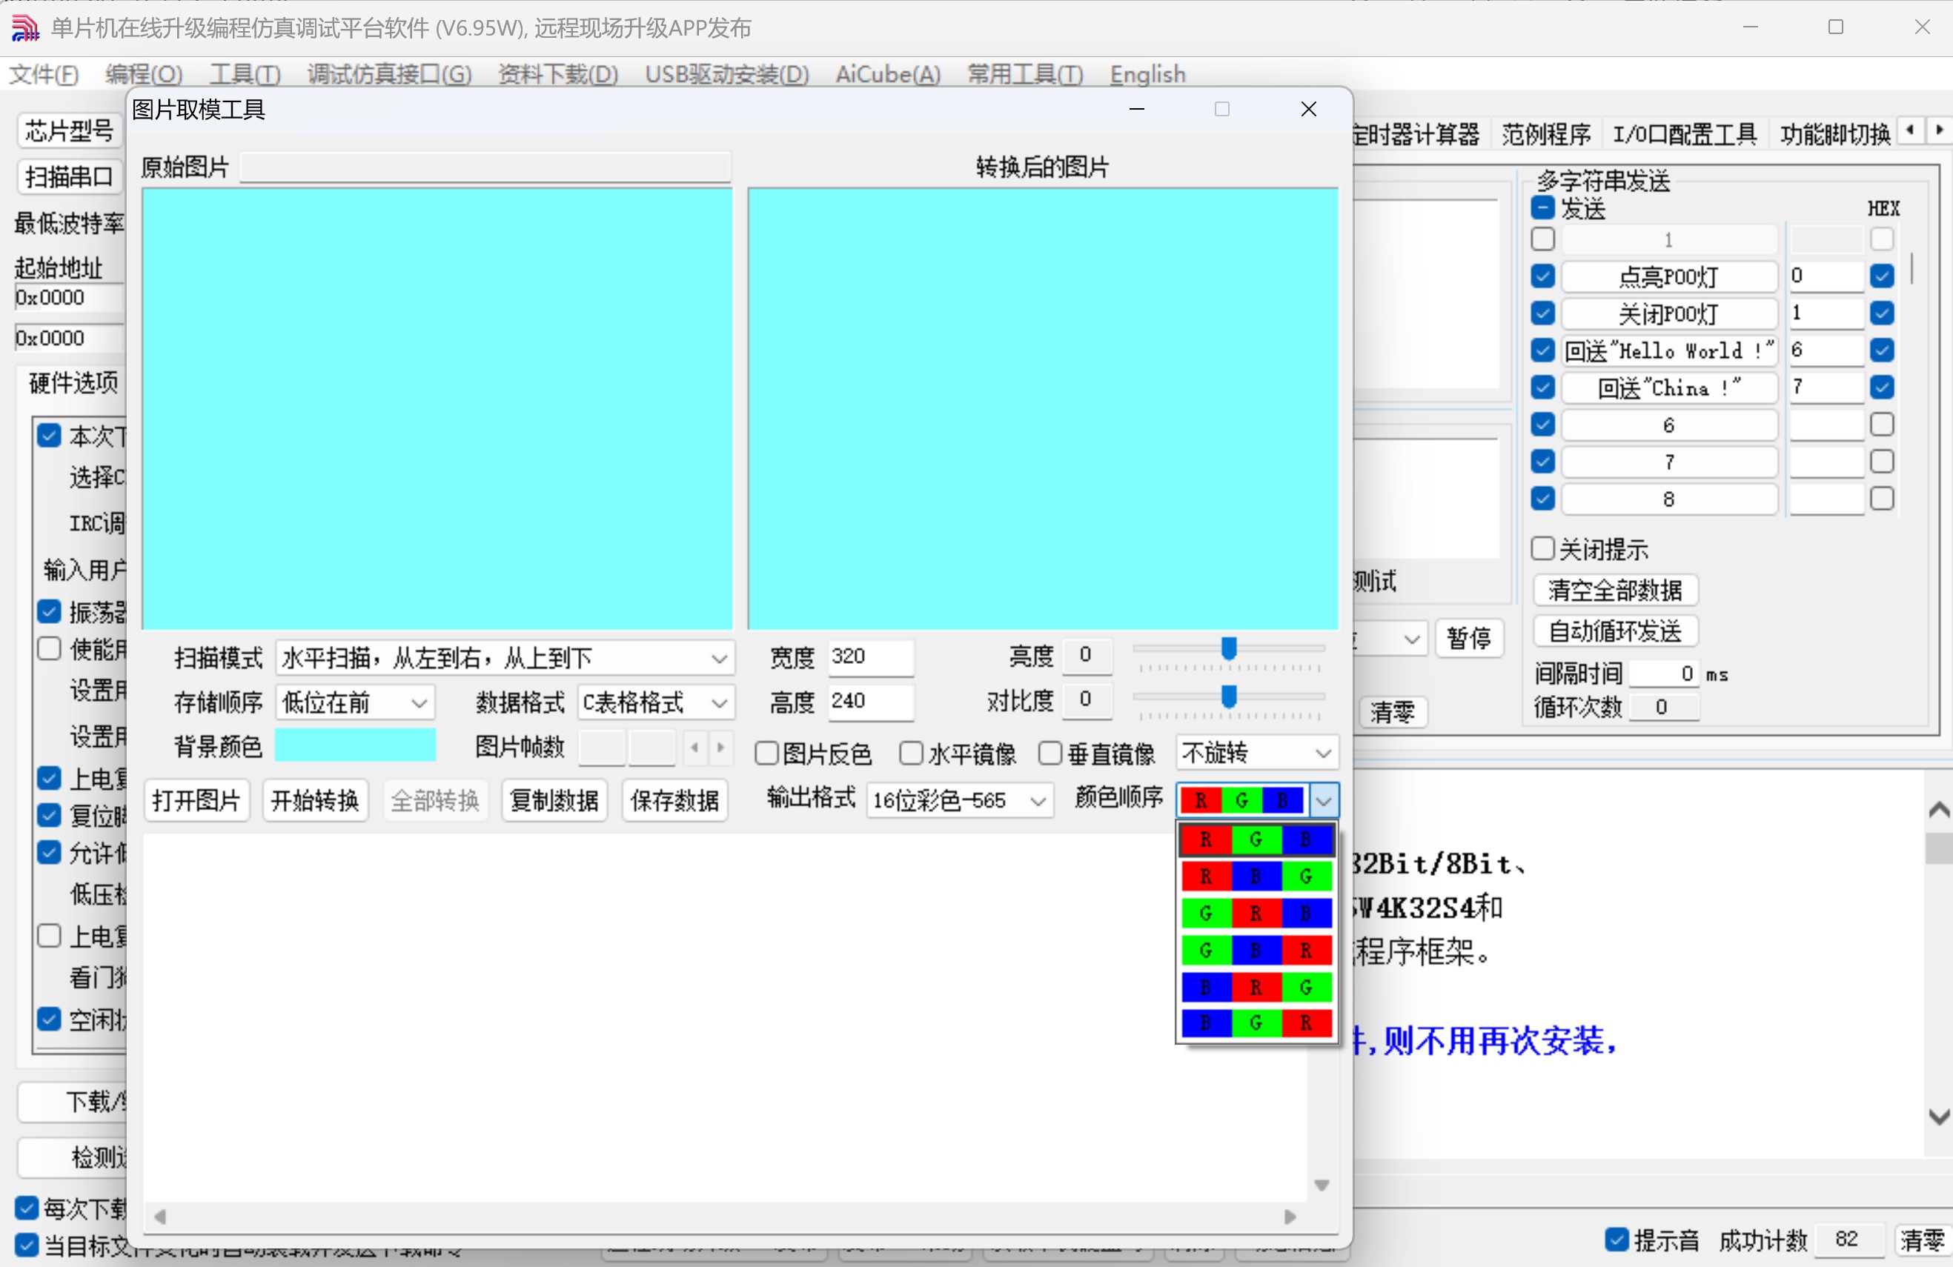This screenshot has width=1953, height=1267.
Task: Open the 不旋转 rotation dropdown
Action: (x=1257, y=753)
